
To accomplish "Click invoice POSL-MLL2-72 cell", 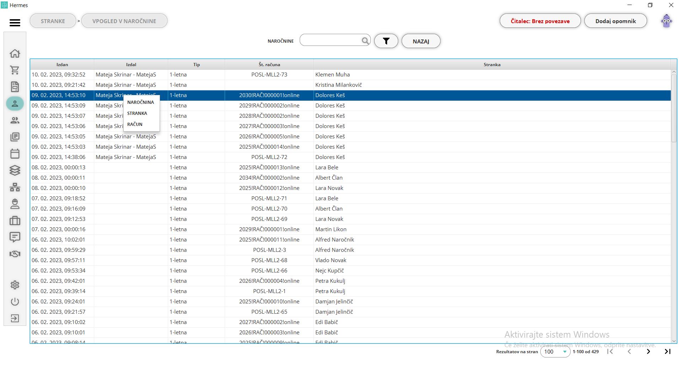I will tap(269, 157).
